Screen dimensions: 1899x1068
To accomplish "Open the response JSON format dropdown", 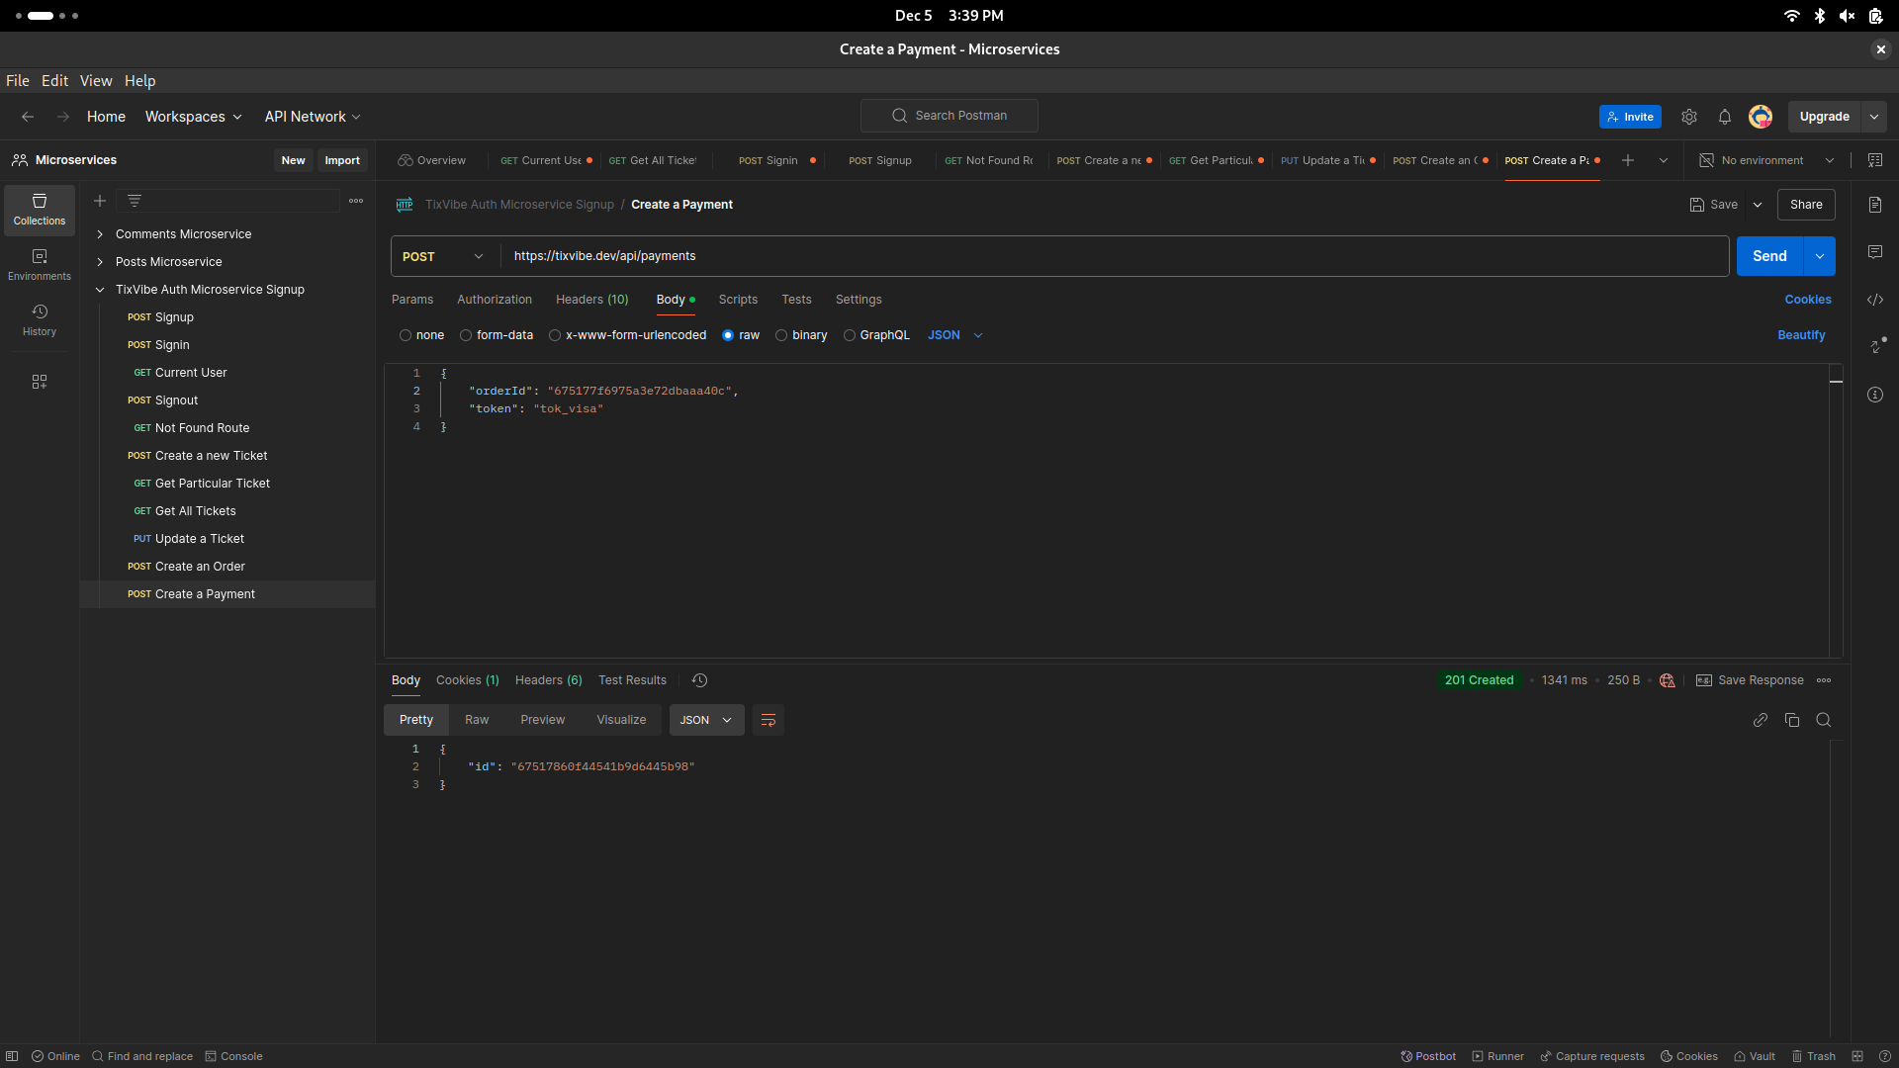I will point(706,720).
